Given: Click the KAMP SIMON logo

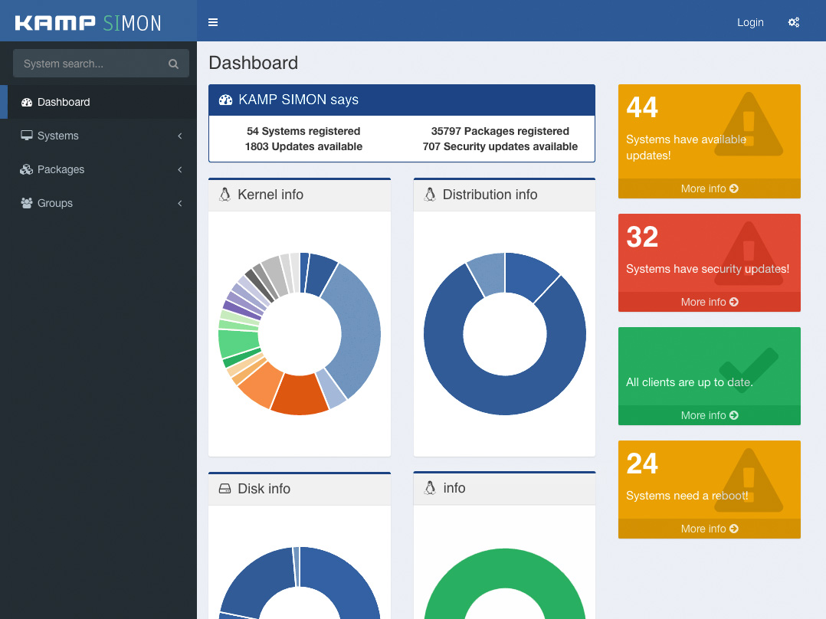Looking at the screenshot, I should pyautogui.click(x=88, y=23).
